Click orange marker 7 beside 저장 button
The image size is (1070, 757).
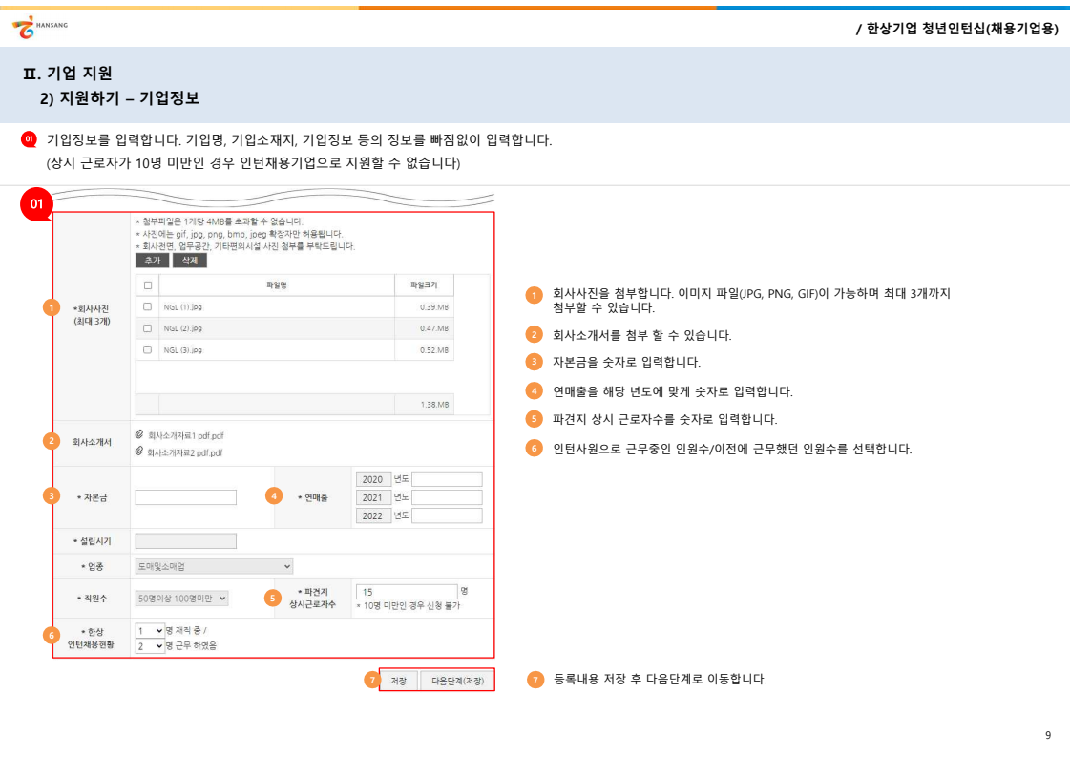point(371,680)
